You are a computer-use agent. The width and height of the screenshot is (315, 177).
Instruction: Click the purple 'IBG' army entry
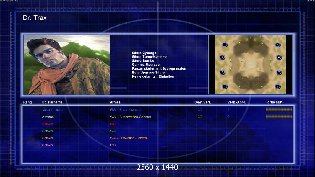click(113, 145)
